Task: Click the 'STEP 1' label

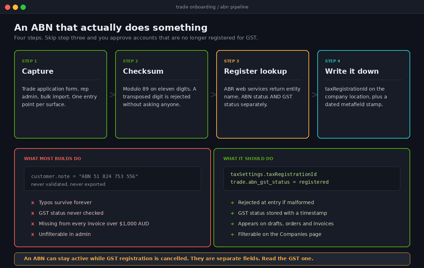Action: (x=29, y=61)
